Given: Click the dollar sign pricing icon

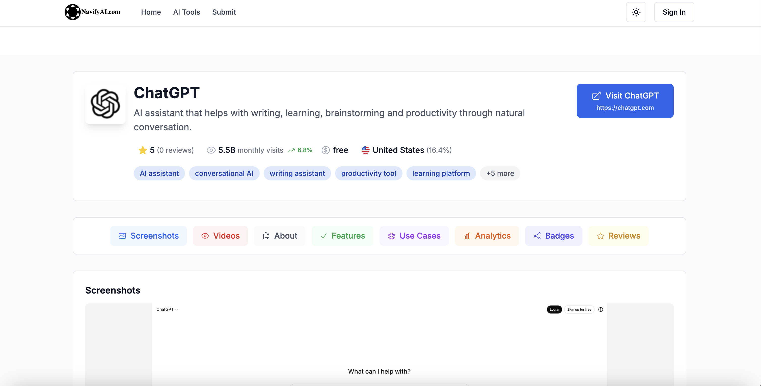Looking at the screenshot, I should 325,150.
